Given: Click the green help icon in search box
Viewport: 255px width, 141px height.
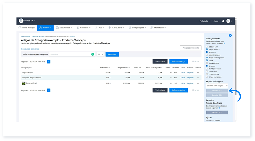Looking at the screenshot, I should point(93,55).
